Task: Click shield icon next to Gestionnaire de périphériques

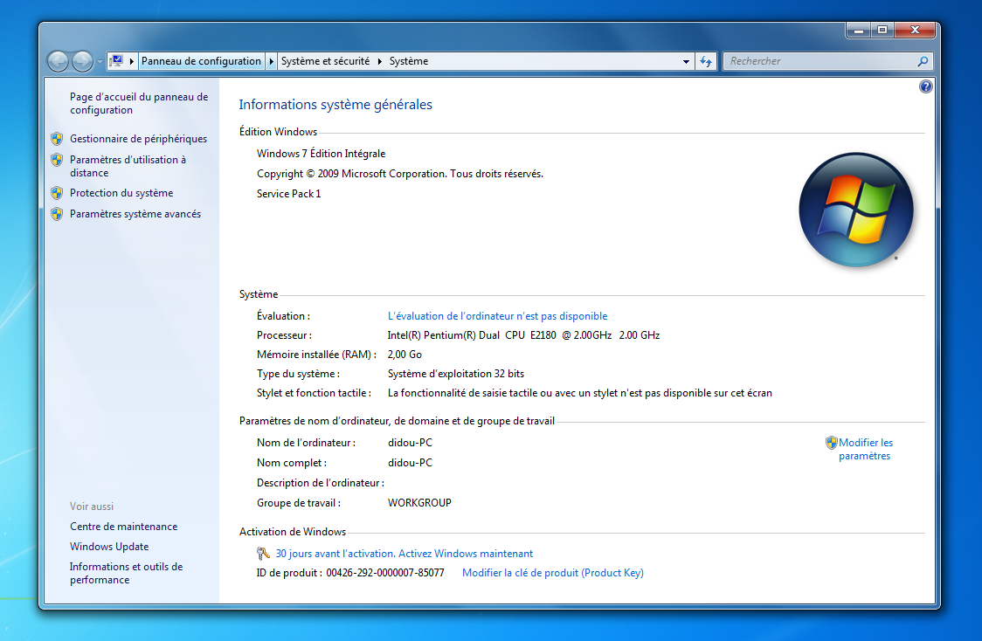Action: point(57,138)
